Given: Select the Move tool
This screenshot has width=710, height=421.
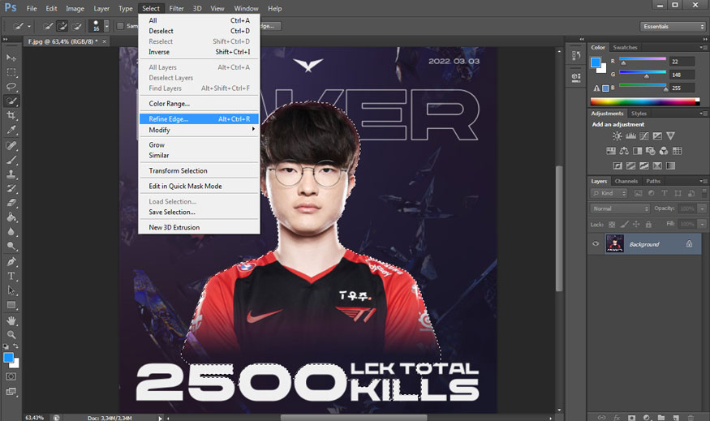Looking at the screenshot, I should pos(11,58).
